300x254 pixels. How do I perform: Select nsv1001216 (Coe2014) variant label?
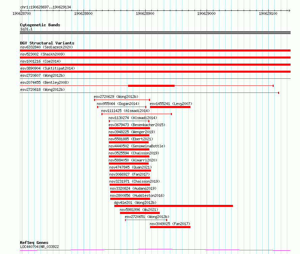tap(40, 61)
